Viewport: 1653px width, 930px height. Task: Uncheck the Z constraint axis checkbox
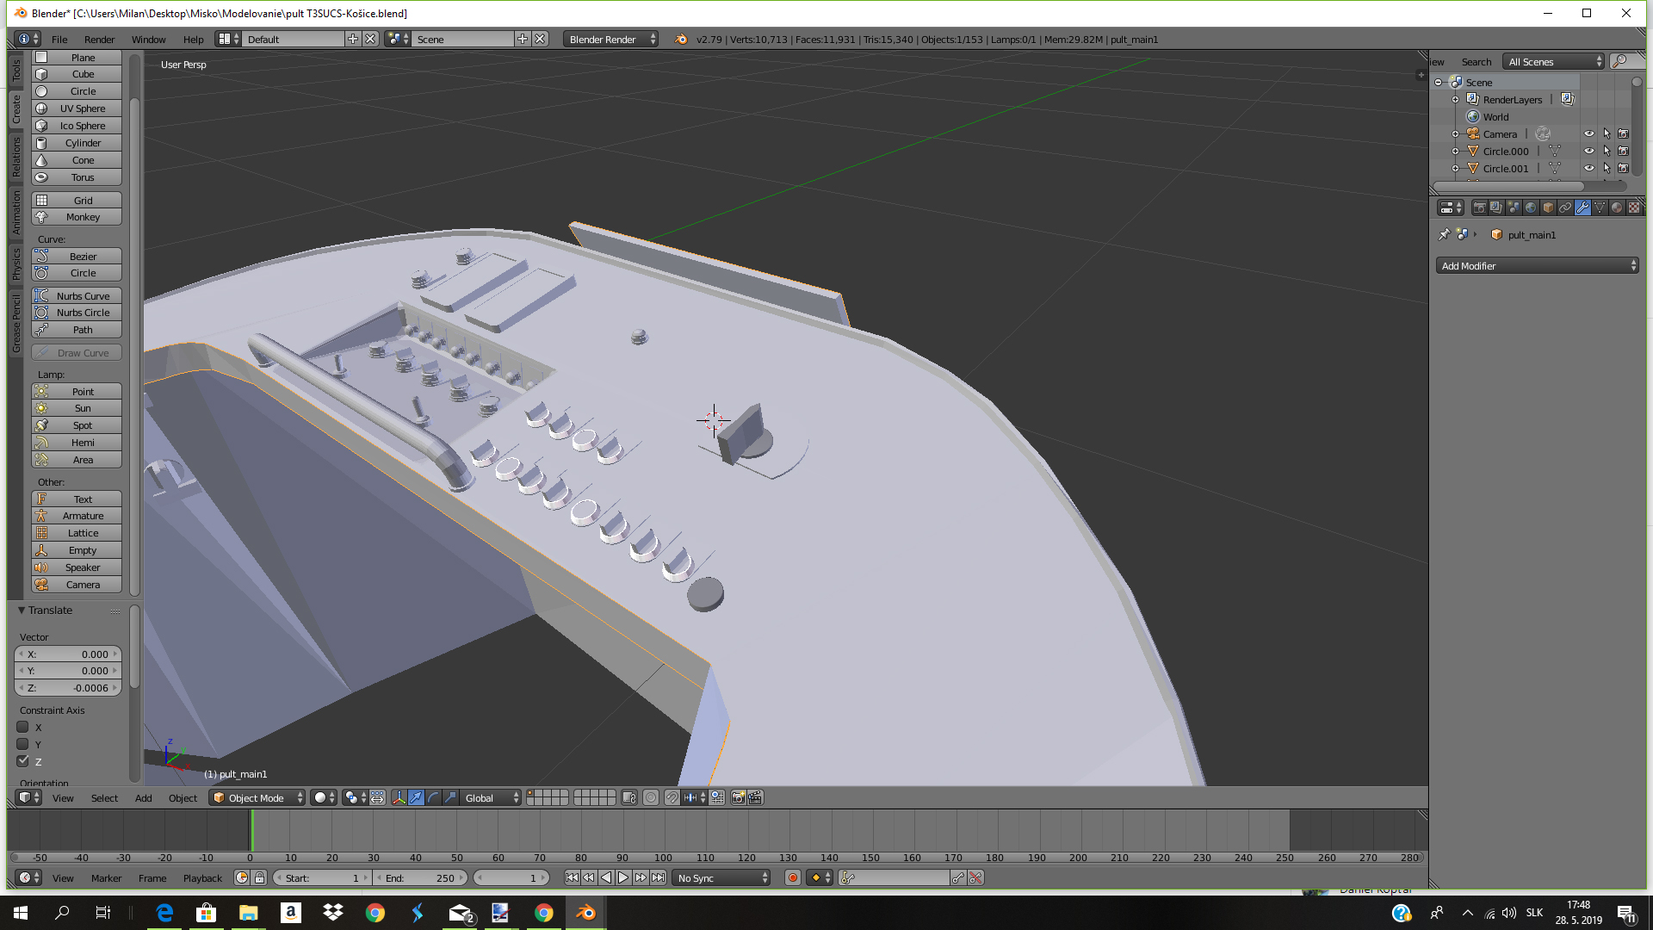[23, 761]
